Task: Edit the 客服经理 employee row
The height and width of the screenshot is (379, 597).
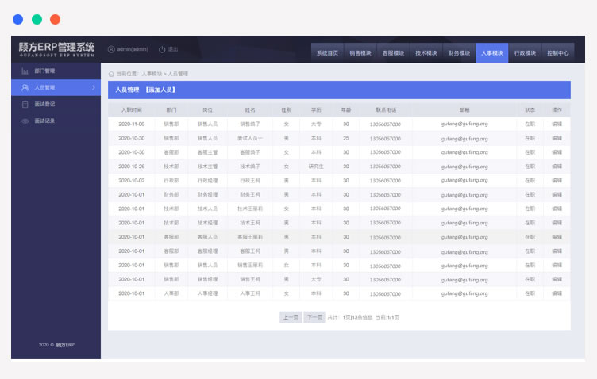Action: click(557, 251)
